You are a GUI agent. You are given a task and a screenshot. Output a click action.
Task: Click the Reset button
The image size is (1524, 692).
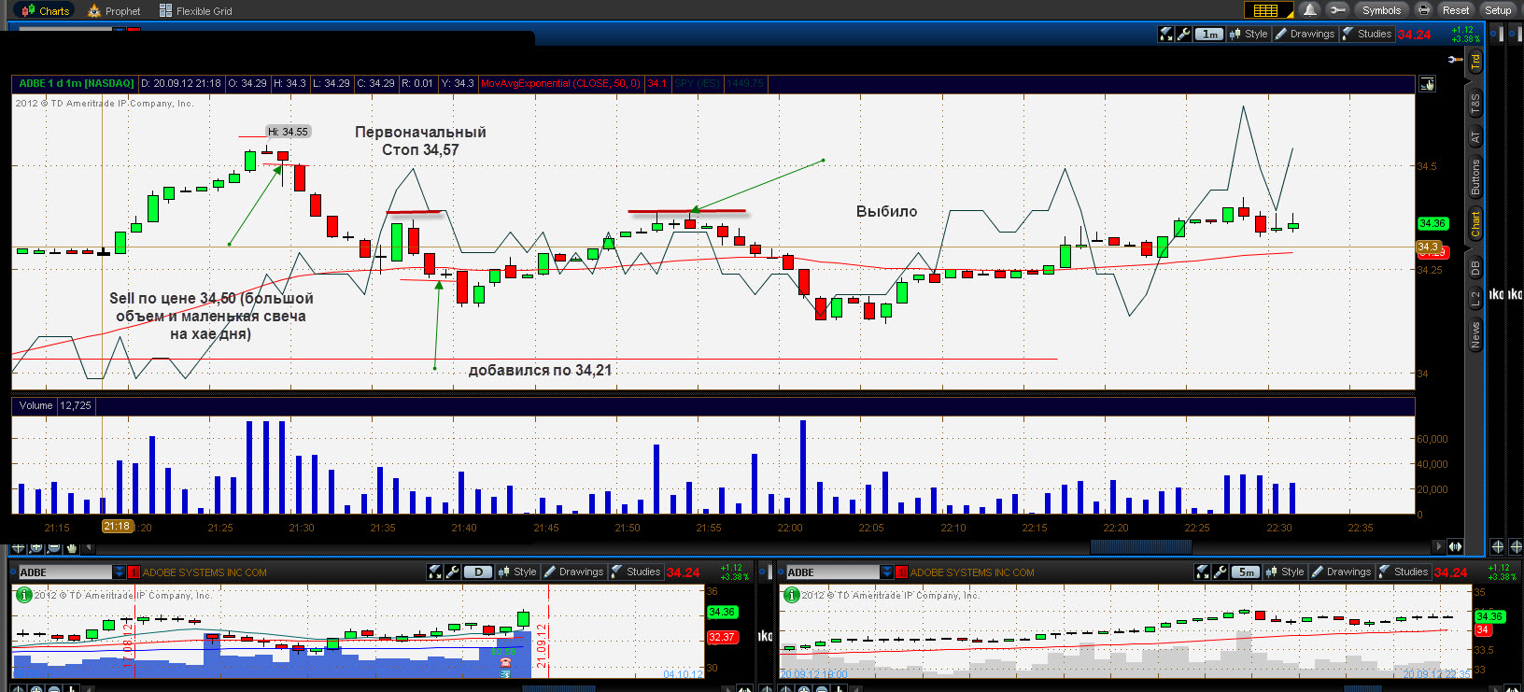click(1455, 10)
